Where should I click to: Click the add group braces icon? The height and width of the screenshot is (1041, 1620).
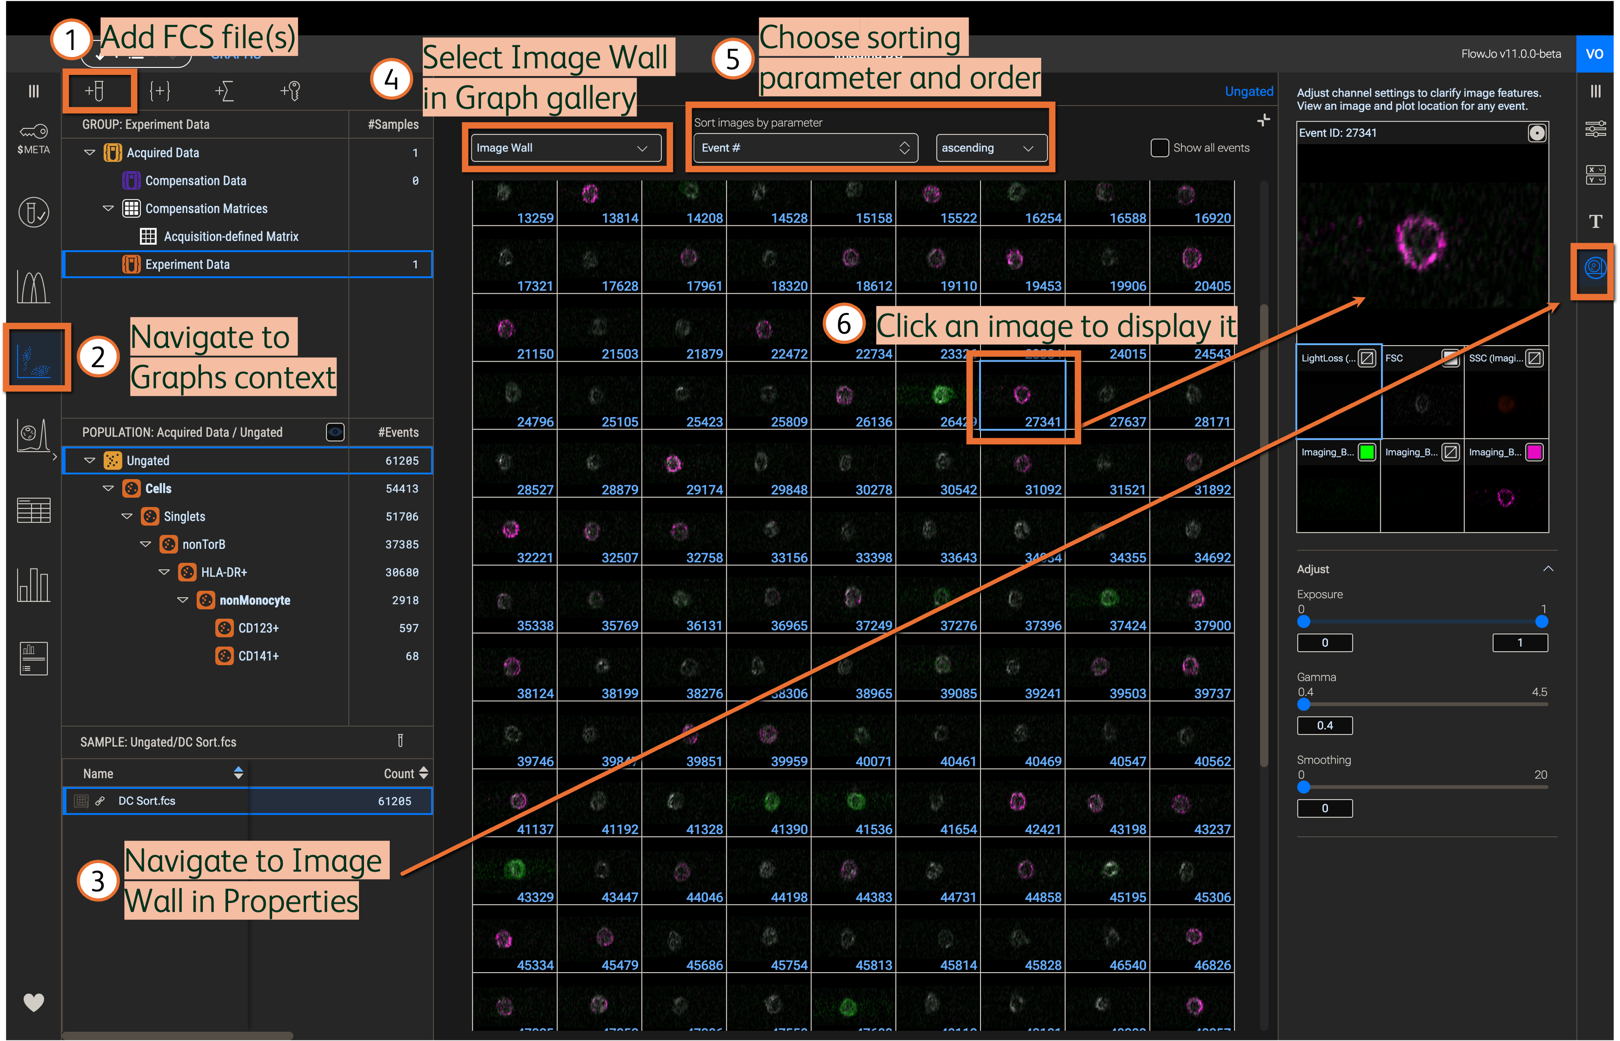tap(159, 90)
